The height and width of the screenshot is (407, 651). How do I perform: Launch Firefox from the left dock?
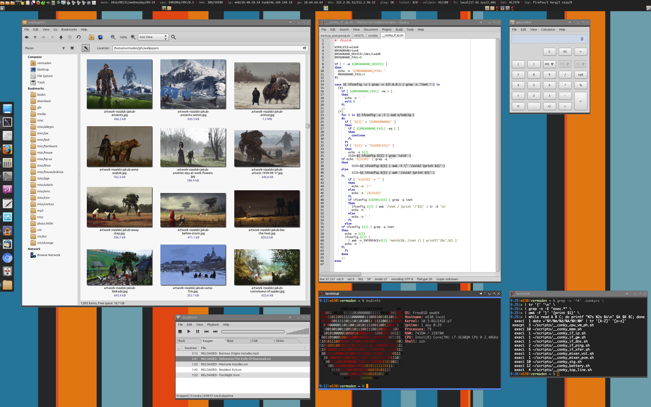click(x=7, y=149)
